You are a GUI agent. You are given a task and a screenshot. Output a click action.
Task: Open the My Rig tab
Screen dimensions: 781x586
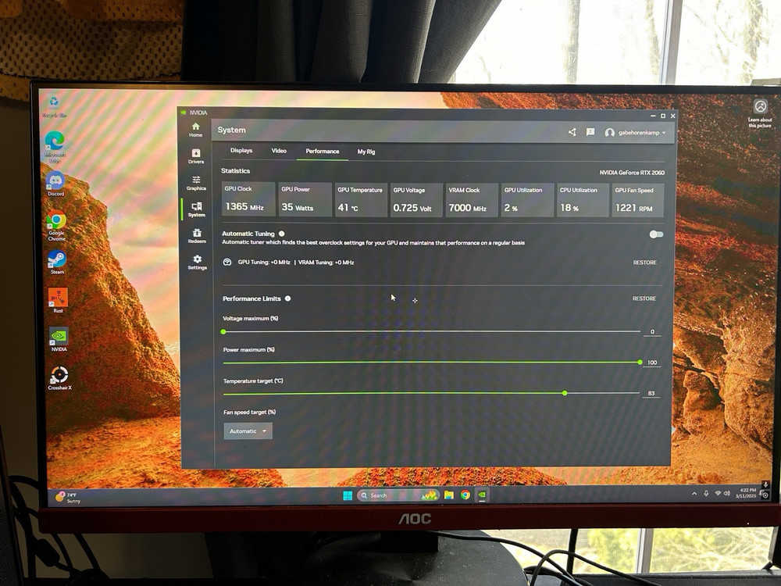(366, 152)
